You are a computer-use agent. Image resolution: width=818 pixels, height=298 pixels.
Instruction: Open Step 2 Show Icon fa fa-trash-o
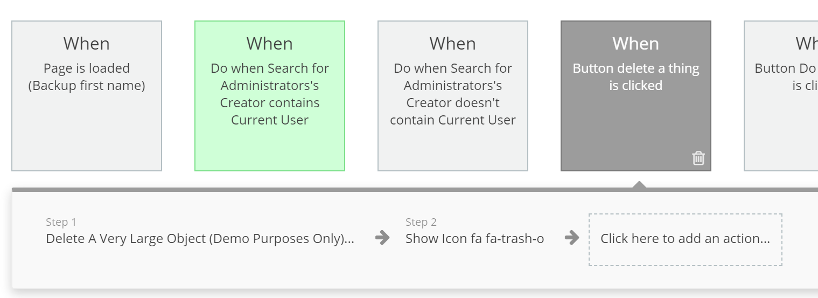point(475,239)
